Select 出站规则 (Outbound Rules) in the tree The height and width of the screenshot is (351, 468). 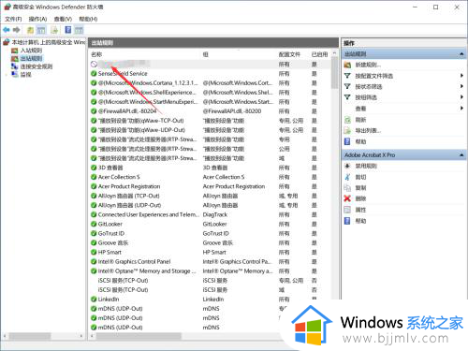click(31, 58)
